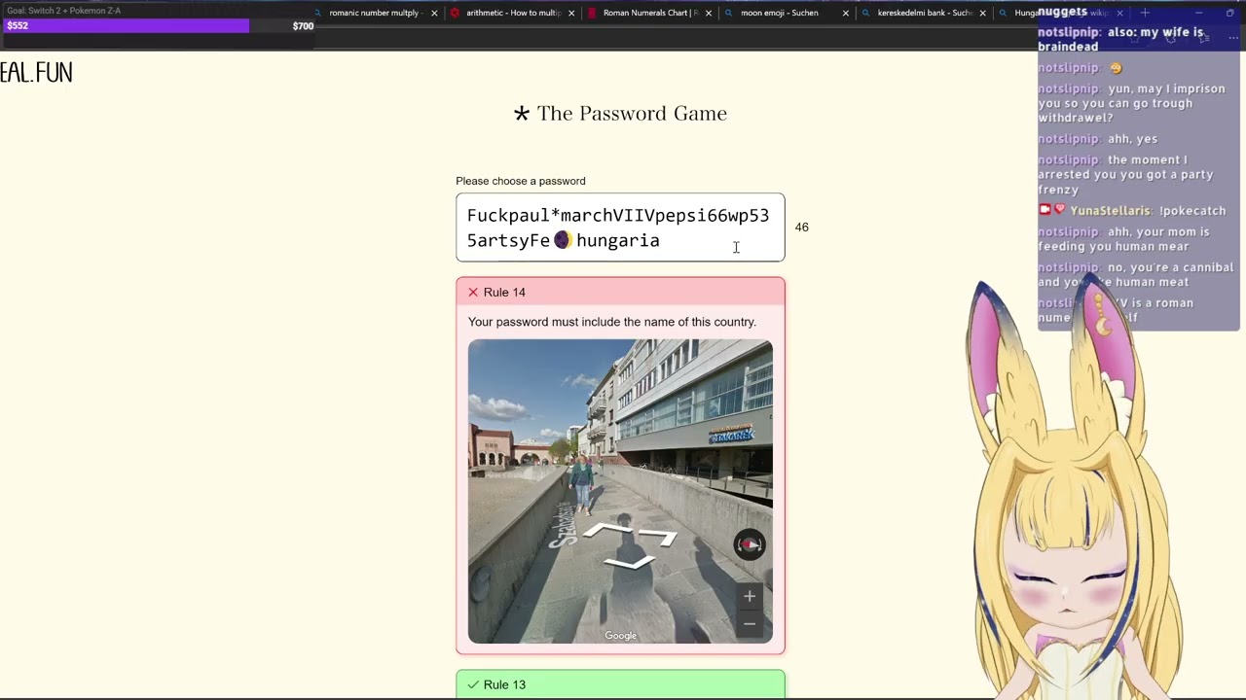
Task: Open a new browser tab
Action: click(1145, 13)
